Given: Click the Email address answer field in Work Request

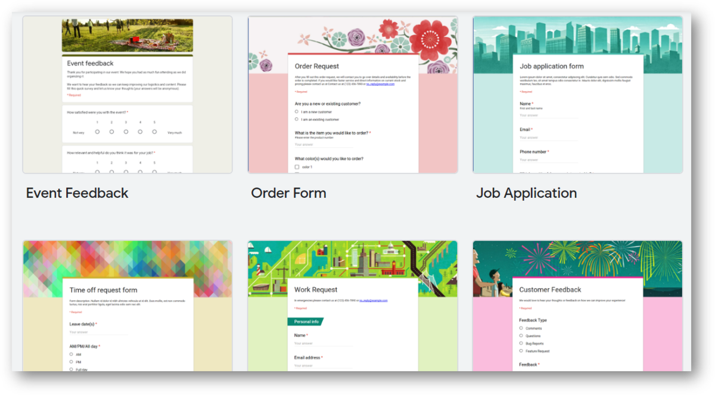Looking at the screenshot, I should pyautogui.click(x=323, y=366).
